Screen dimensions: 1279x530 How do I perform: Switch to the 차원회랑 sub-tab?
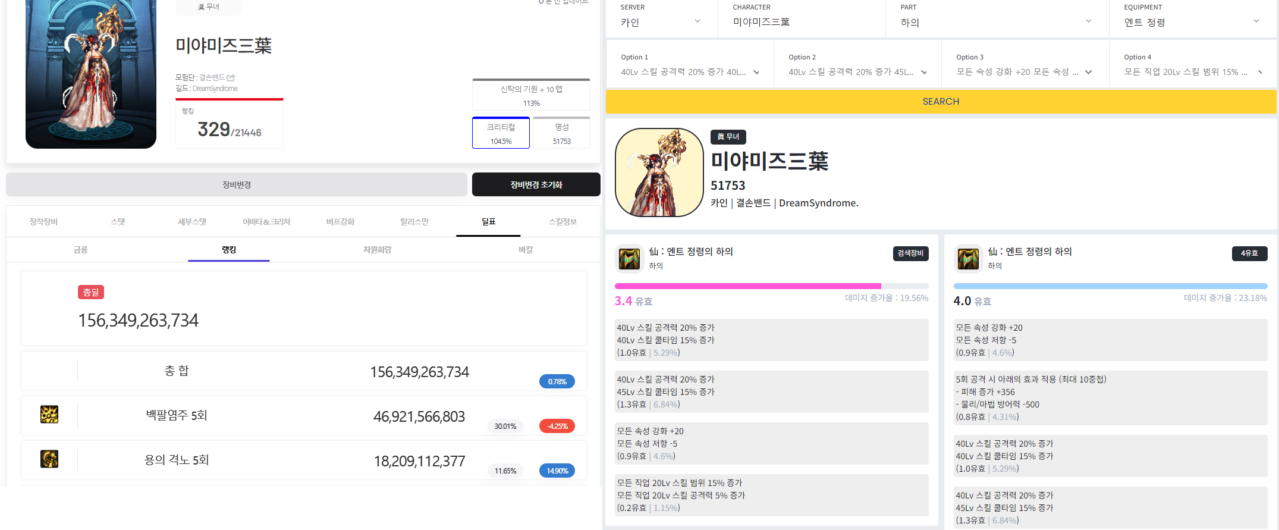click(x=377, y=250)
